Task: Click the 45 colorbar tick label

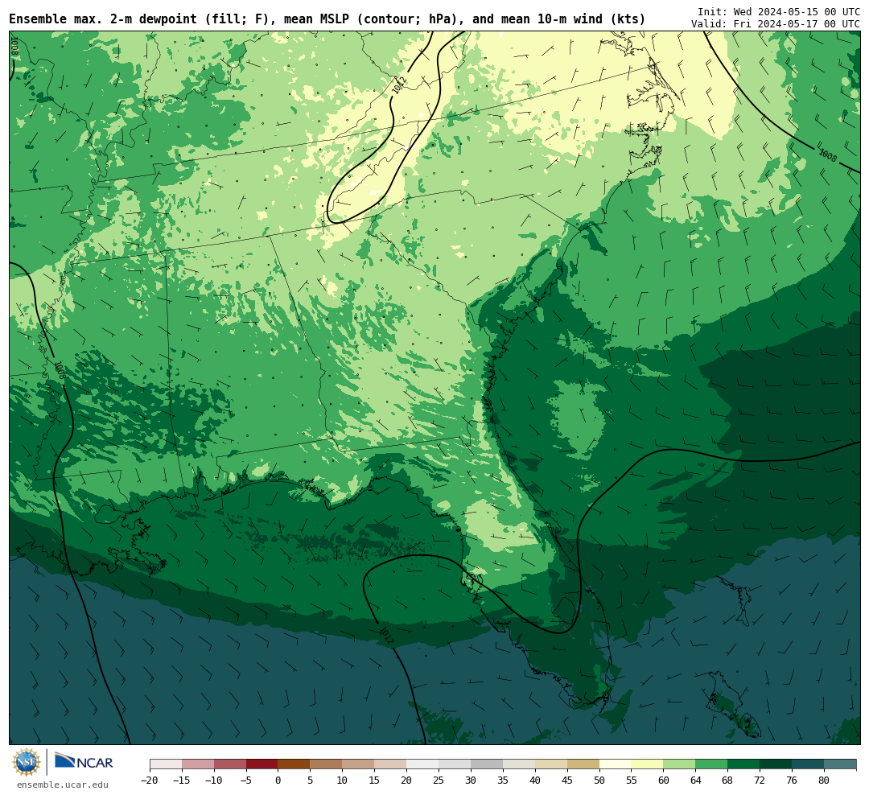Action: tap(567, 781)
